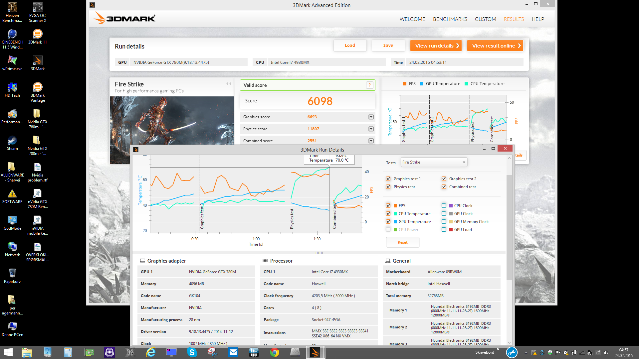Enable the GPU Memory Clock graph checkbox
639x359 pixels.
[x=444, y=222]
